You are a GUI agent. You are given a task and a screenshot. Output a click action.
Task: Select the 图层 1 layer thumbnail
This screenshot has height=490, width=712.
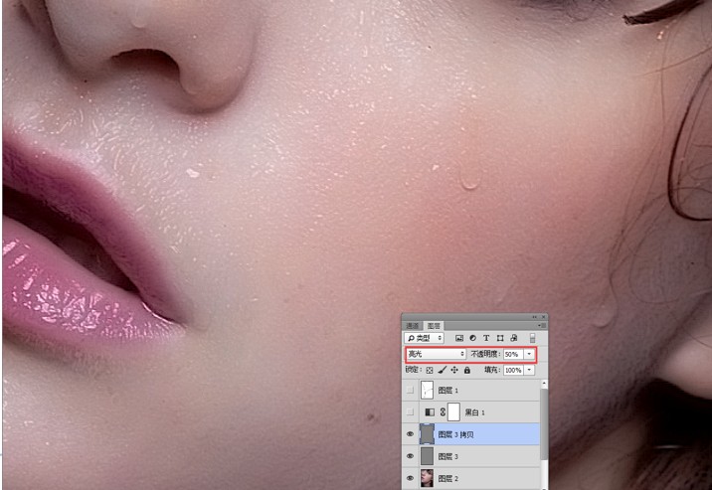427,390
